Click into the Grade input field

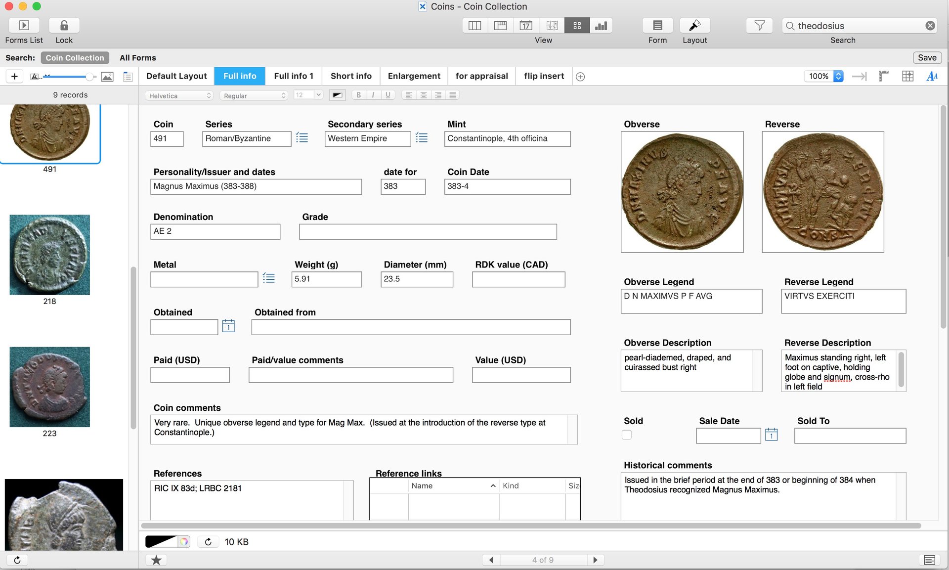click(428, 231)
